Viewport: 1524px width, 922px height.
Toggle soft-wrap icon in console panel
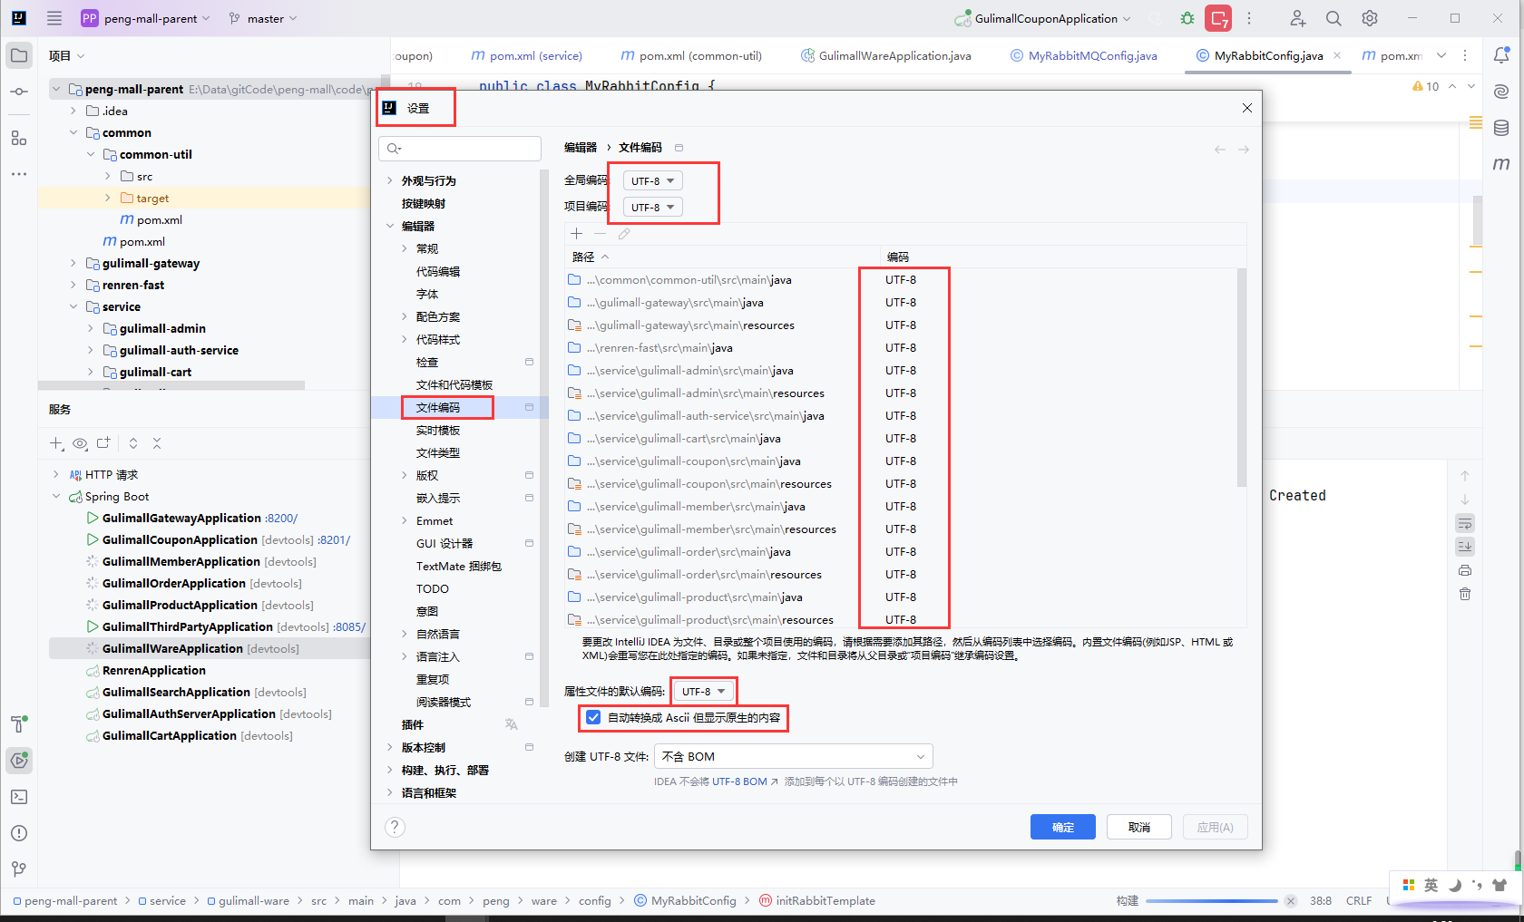tap(1465, 523)
